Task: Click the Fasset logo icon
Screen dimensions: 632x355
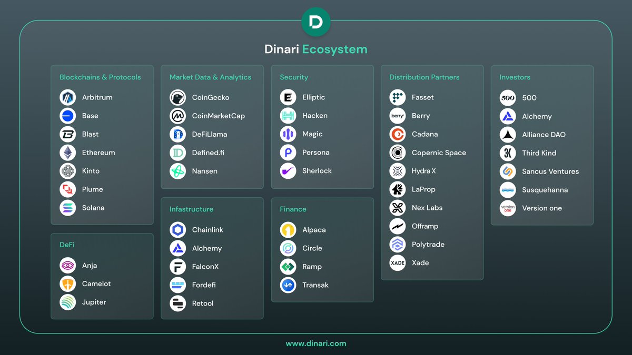Action: point(398,97)
